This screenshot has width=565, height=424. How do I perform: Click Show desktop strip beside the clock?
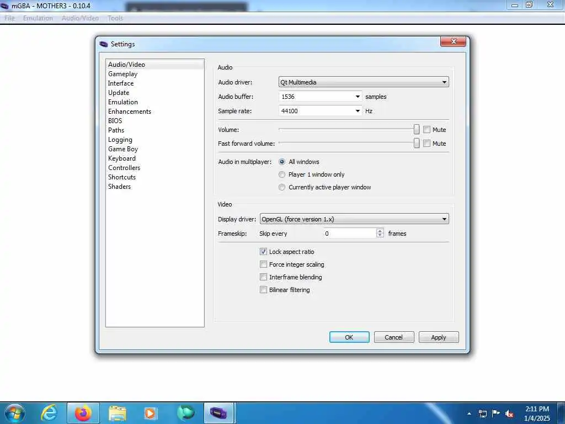[561, 413]
